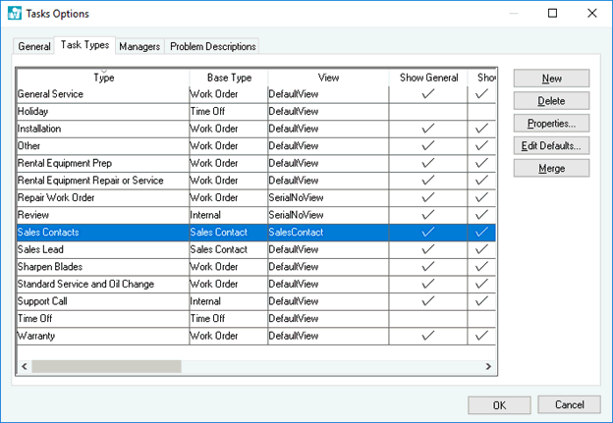Select the Task Types tab
The width and height of the screenshot is (613, 423).
[84, 45]
